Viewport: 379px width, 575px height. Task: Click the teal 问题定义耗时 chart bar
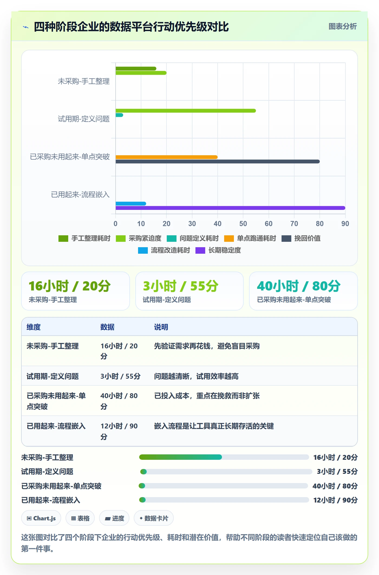point(119,115)
